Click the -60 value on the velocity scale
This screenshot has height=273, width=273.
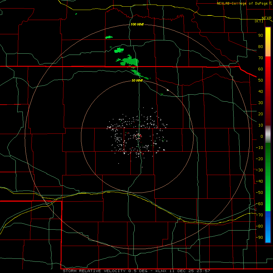coord(259,204)
